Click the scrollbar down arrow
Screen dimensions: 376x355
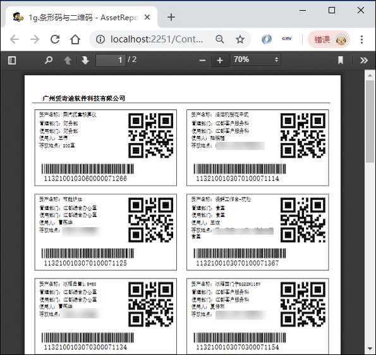370,348
